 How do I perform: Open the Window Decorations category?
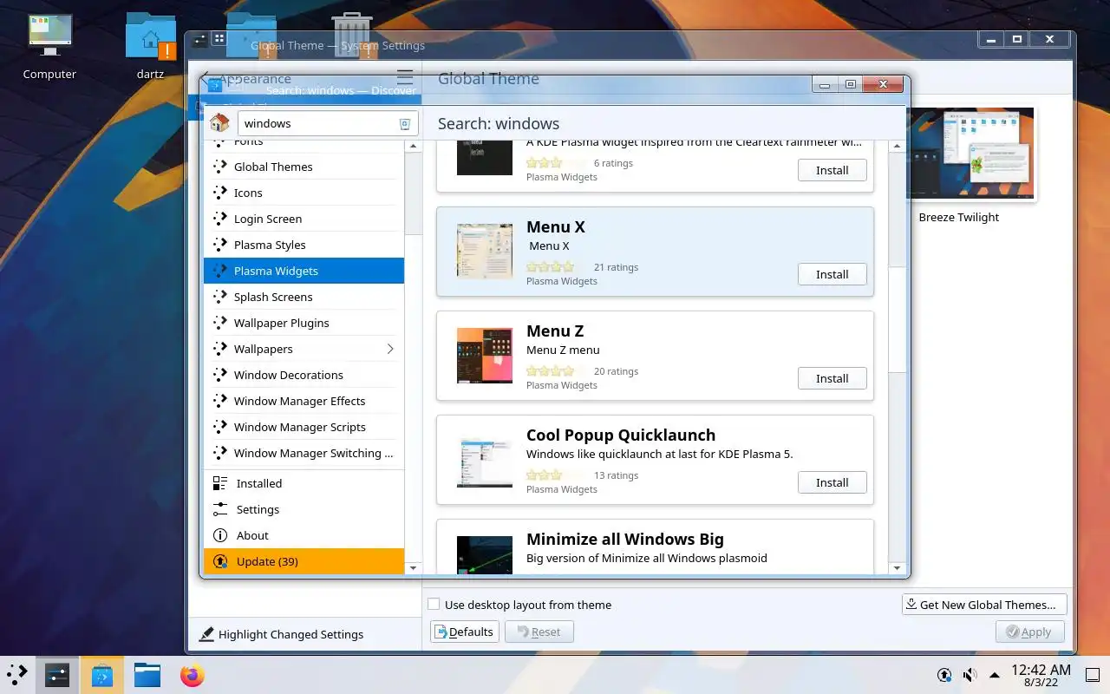point(304,375)
